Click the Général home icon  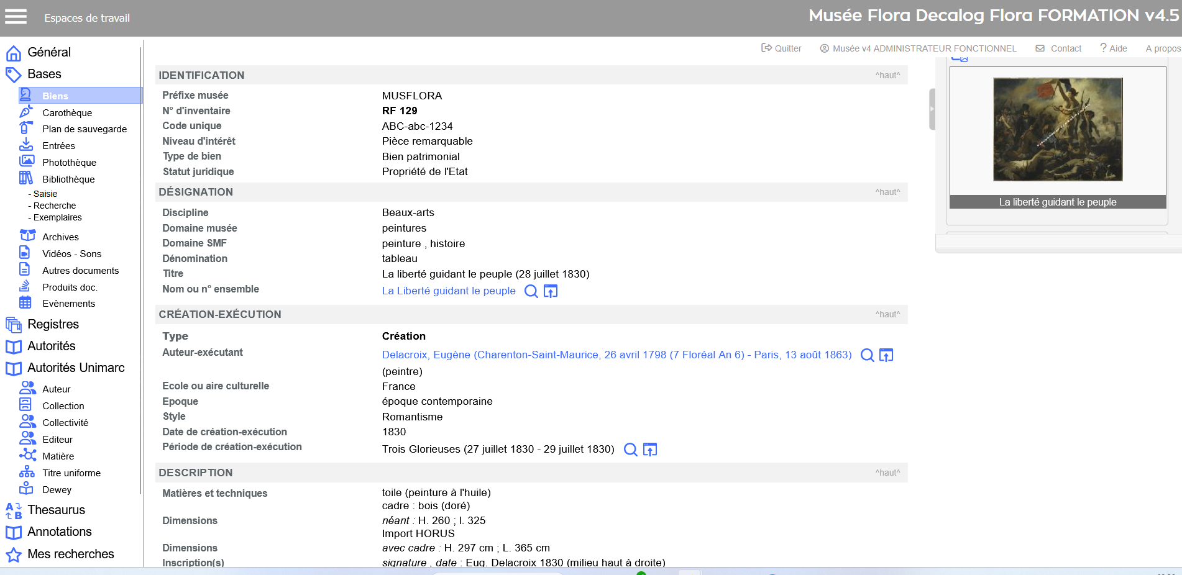pos(14,53)
